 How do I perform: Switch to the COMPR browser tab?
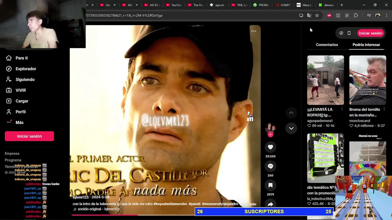pyautogui.click(x=283, y=5)
